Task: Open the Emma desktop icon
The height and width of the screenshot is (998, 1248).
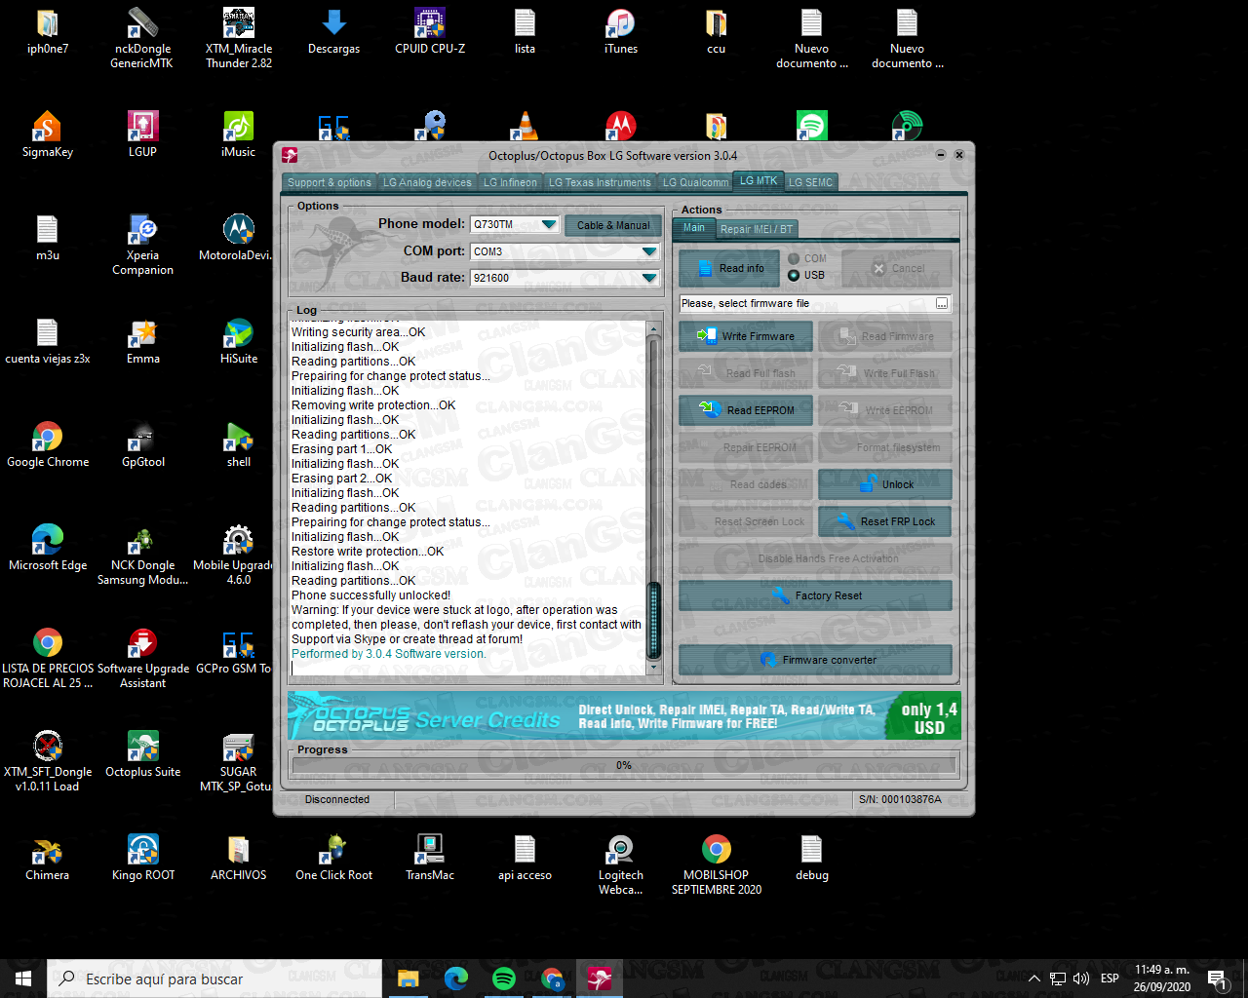Action: [x=142, y=342]
